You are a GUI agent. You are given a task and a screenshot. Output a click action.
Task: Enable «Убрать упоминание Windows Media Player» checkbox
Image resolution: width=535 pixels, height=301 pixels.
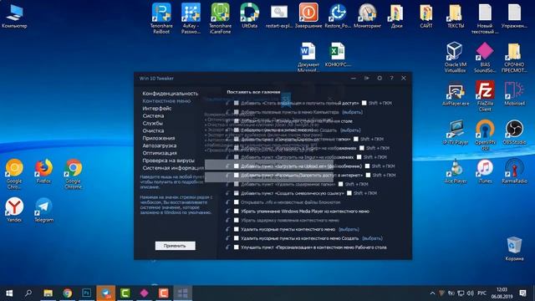236,212
